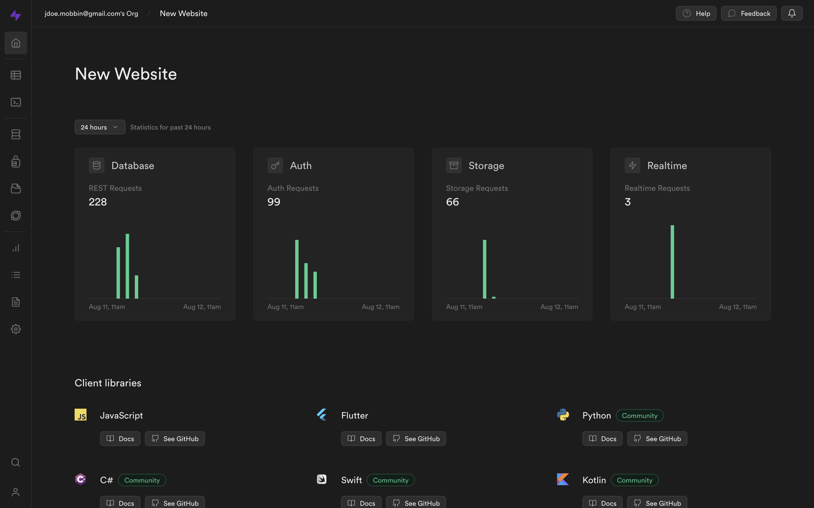This screenshot has height=508, width=814.
Task: Open the SQL Editor terminal icon
Action: (x=16, y=102)
